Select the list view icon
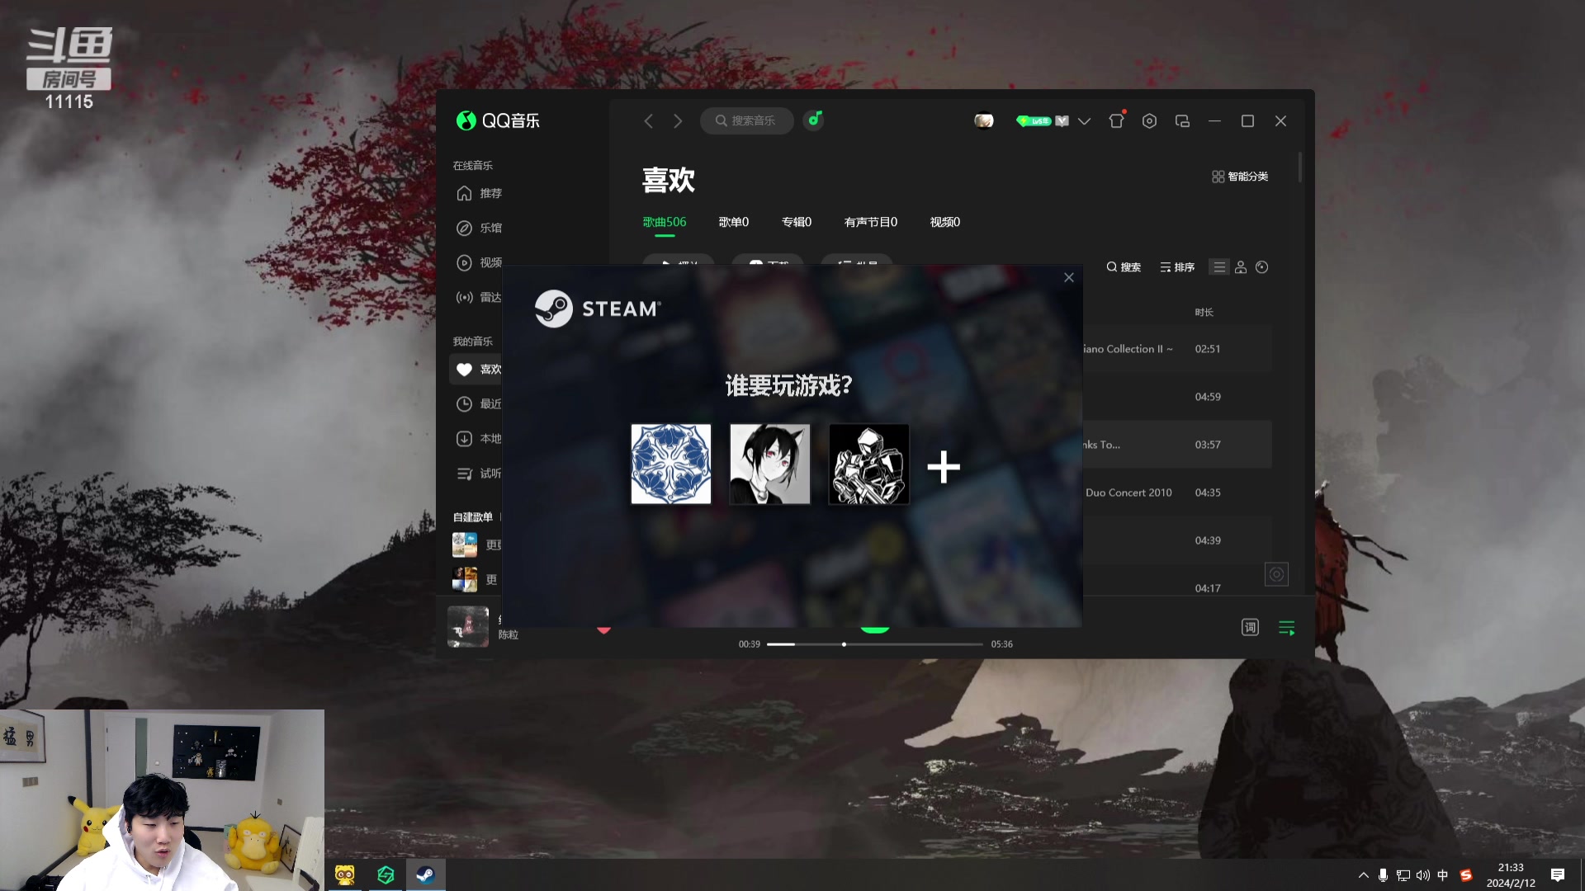 (x=1219, y=267)
